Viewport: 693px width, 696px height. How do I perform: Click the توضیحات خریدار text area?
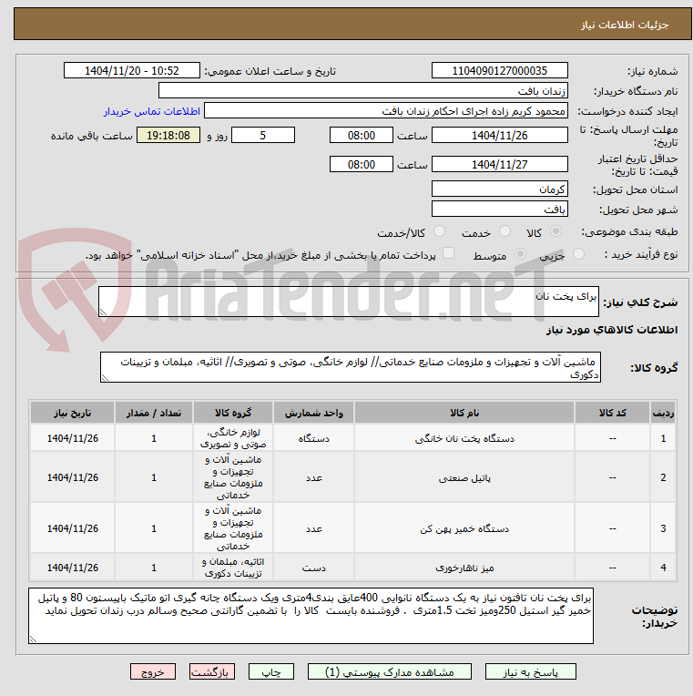pos(311,616)
